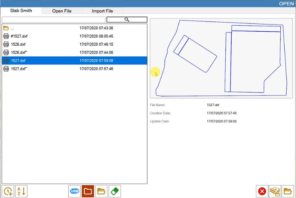Switch to the Import File tab
Screen dimensions: 296x198
click(x=102, y=11)
